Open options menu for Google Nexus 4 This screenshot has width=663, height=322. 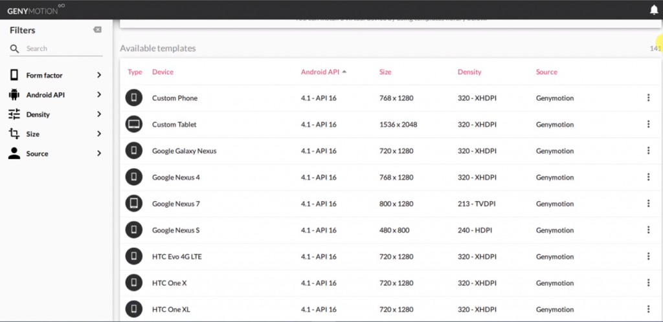pyautogui.click(x=648, y=177)
